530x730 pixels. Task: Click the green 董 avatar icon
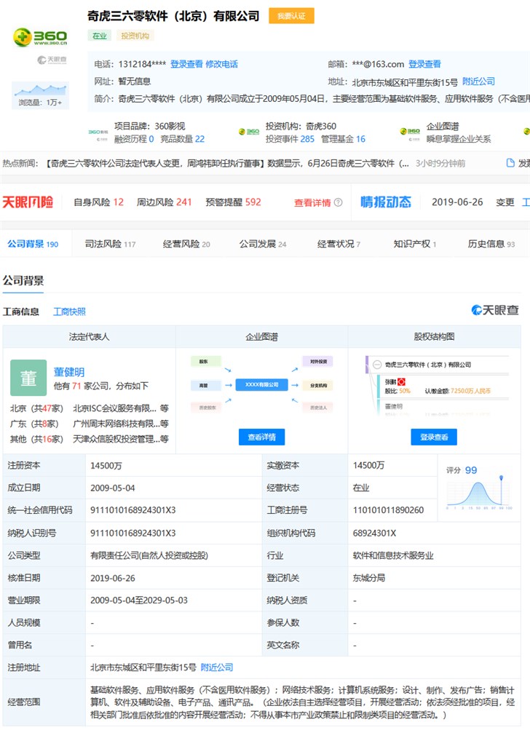[x=28, y=378]
